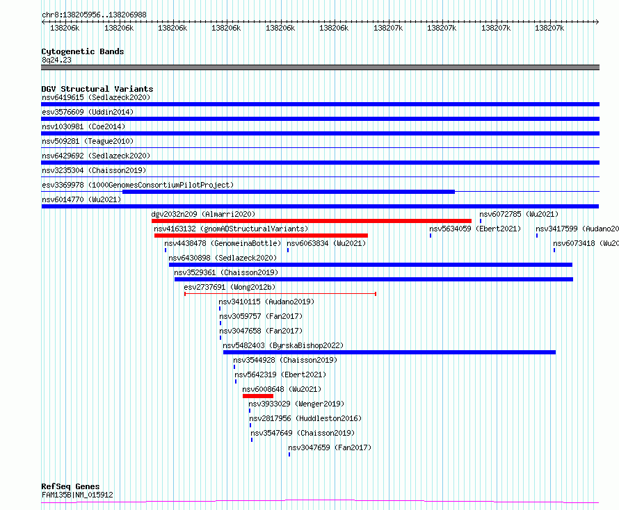The image size is (619, 510).
Task: Select the thin red esv2737691 span line
Action: point(280,294)
